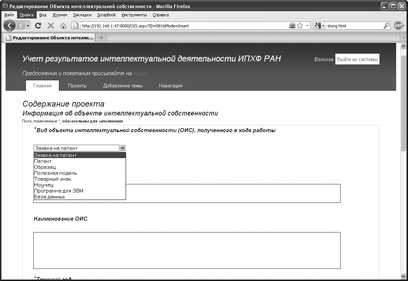Click the browser Back arrow button

pos(10,26)
